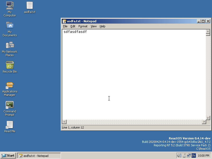
Task: Click the asdfa.txt - Notepad taskbar button
Action: pos(39,155)
